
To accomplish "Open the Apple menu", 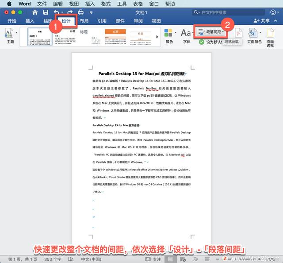I will [x=9, y=4].
